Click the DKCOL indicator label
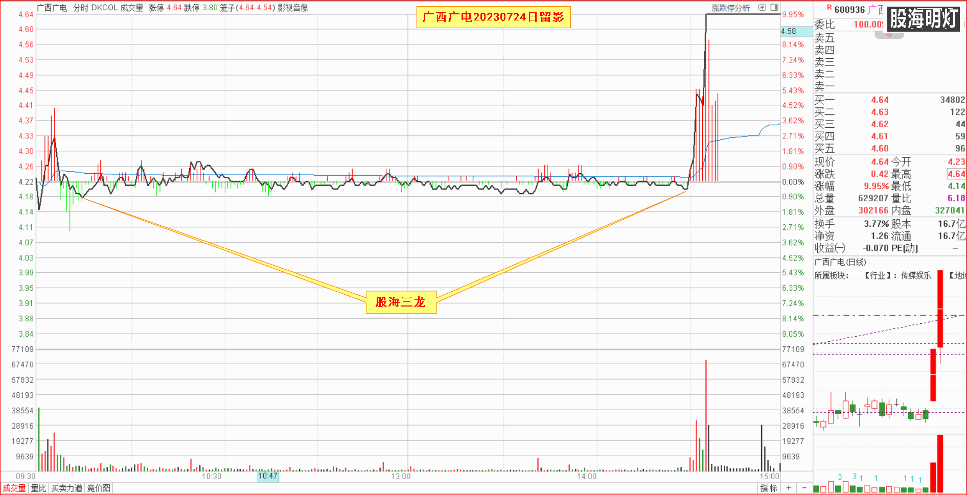 (104, 8)
